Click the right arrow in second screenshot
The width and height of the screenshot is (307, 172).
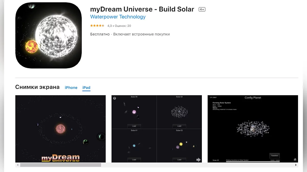click(x=199, y=160)
